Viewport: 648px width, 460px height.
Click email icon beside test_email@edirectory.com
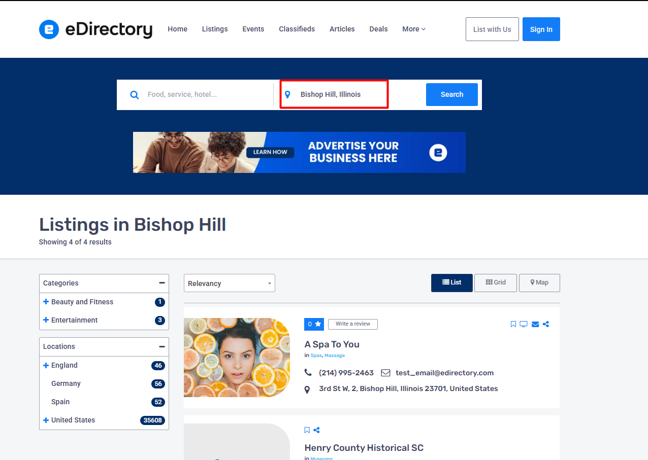click(x=385, y=373)
